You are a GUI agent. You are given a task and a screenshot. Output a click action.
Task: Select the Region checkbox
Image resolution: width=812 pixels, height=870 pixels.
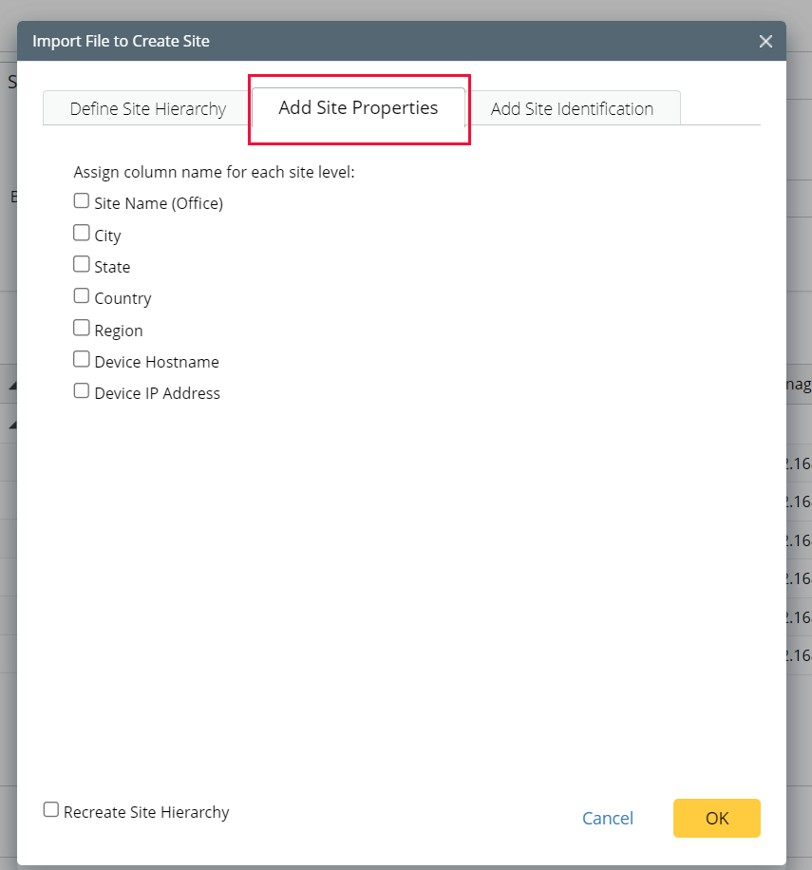tap(81, 327)
